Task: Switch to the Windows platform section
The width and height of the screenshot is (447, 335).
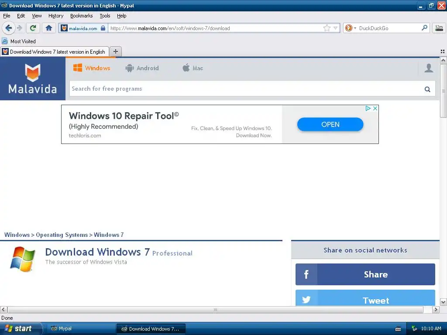Action: coord(92,68)
